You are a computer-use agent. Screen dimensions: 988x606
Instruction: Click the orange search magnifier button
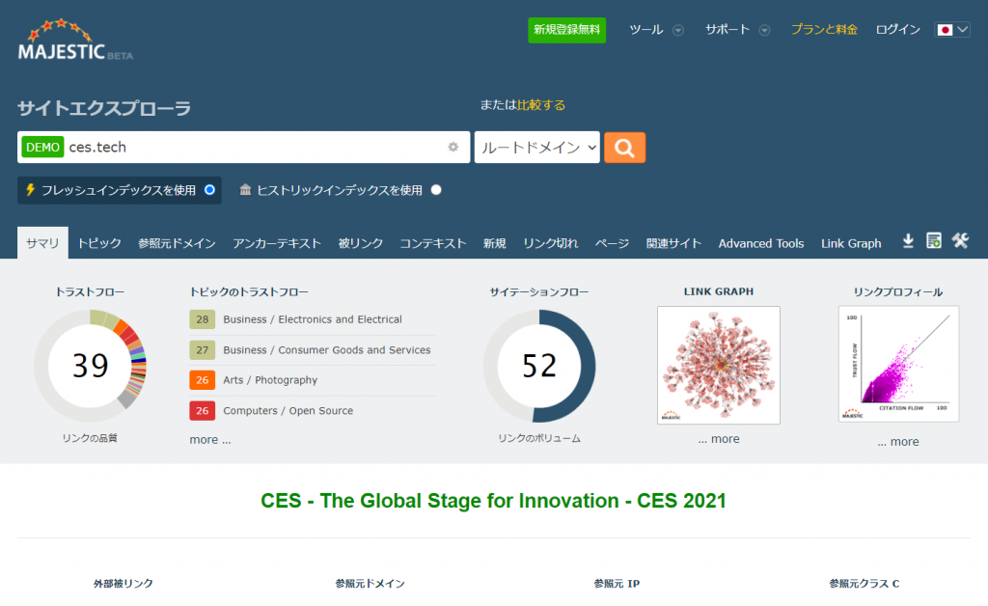[x=624, y=148]
